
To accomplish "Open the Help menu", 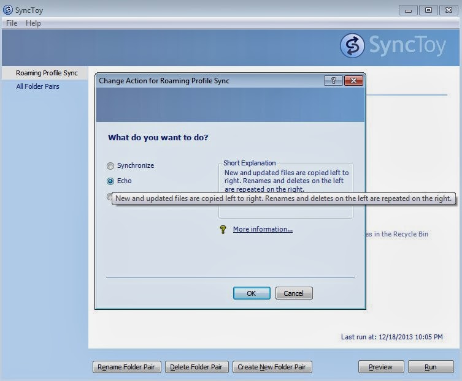I will click(x=33, y=23).
